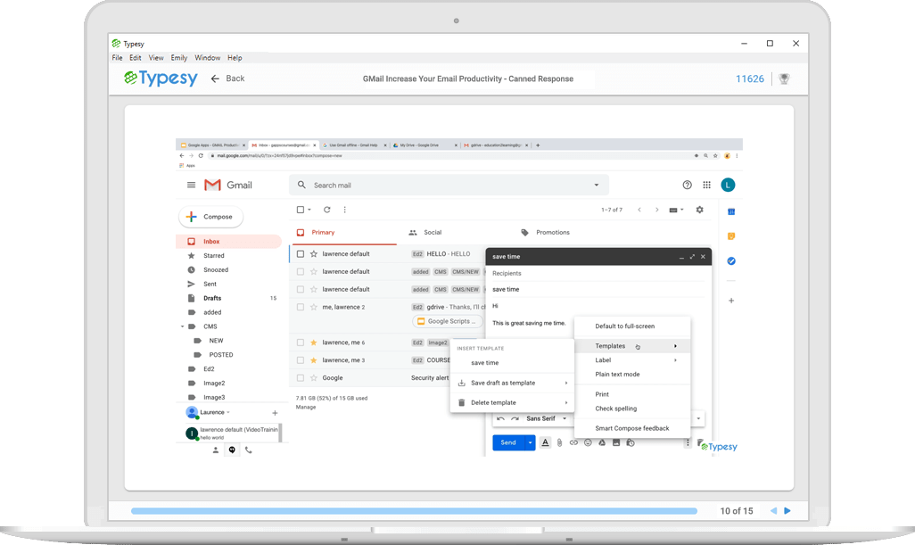The width and height of the screenshot is (915, 545).
Task: Open select dropdown arrow beside checkbox
Action: pyautogui.click(x=309, y=210)
